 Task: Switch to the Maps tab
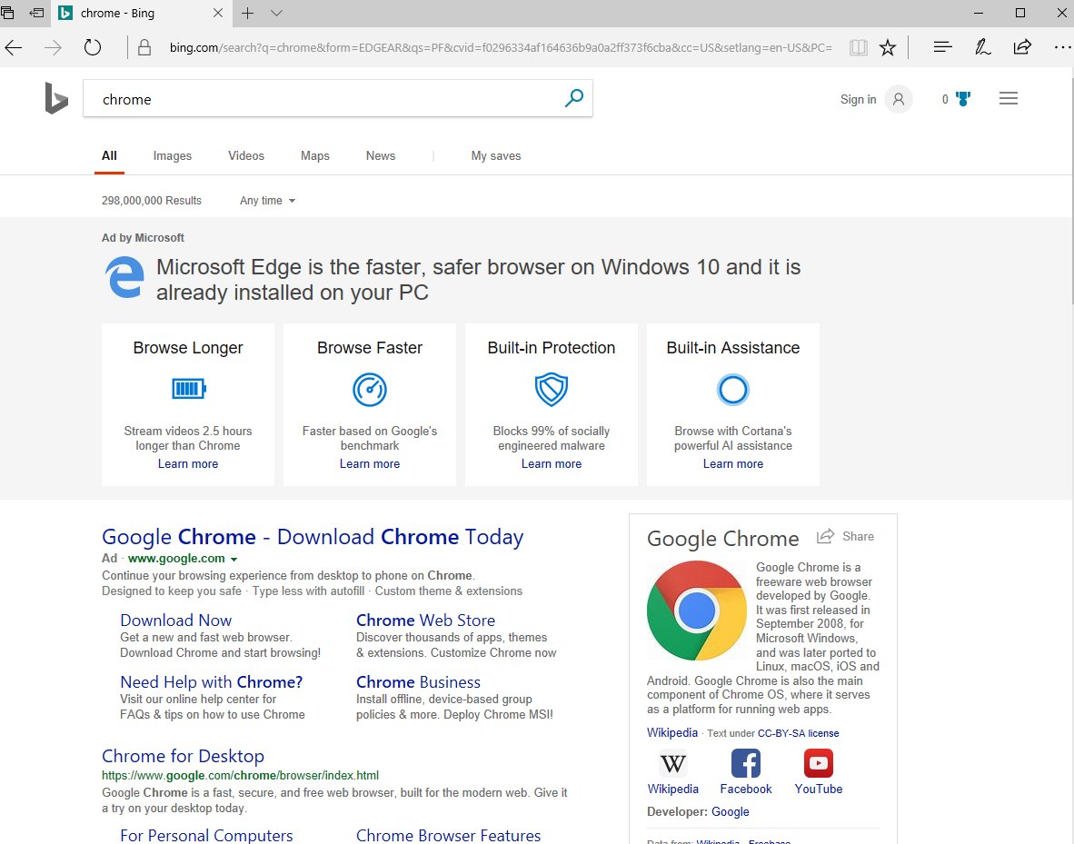tap(315, 156)
